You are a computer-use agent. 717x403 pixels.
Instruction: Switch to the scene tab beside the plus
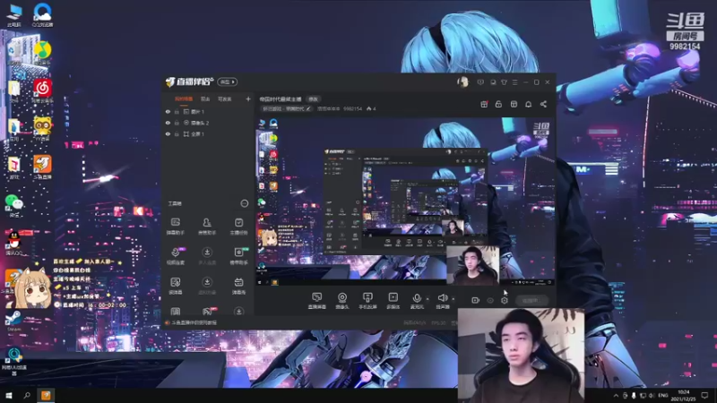tap(224, 99)
